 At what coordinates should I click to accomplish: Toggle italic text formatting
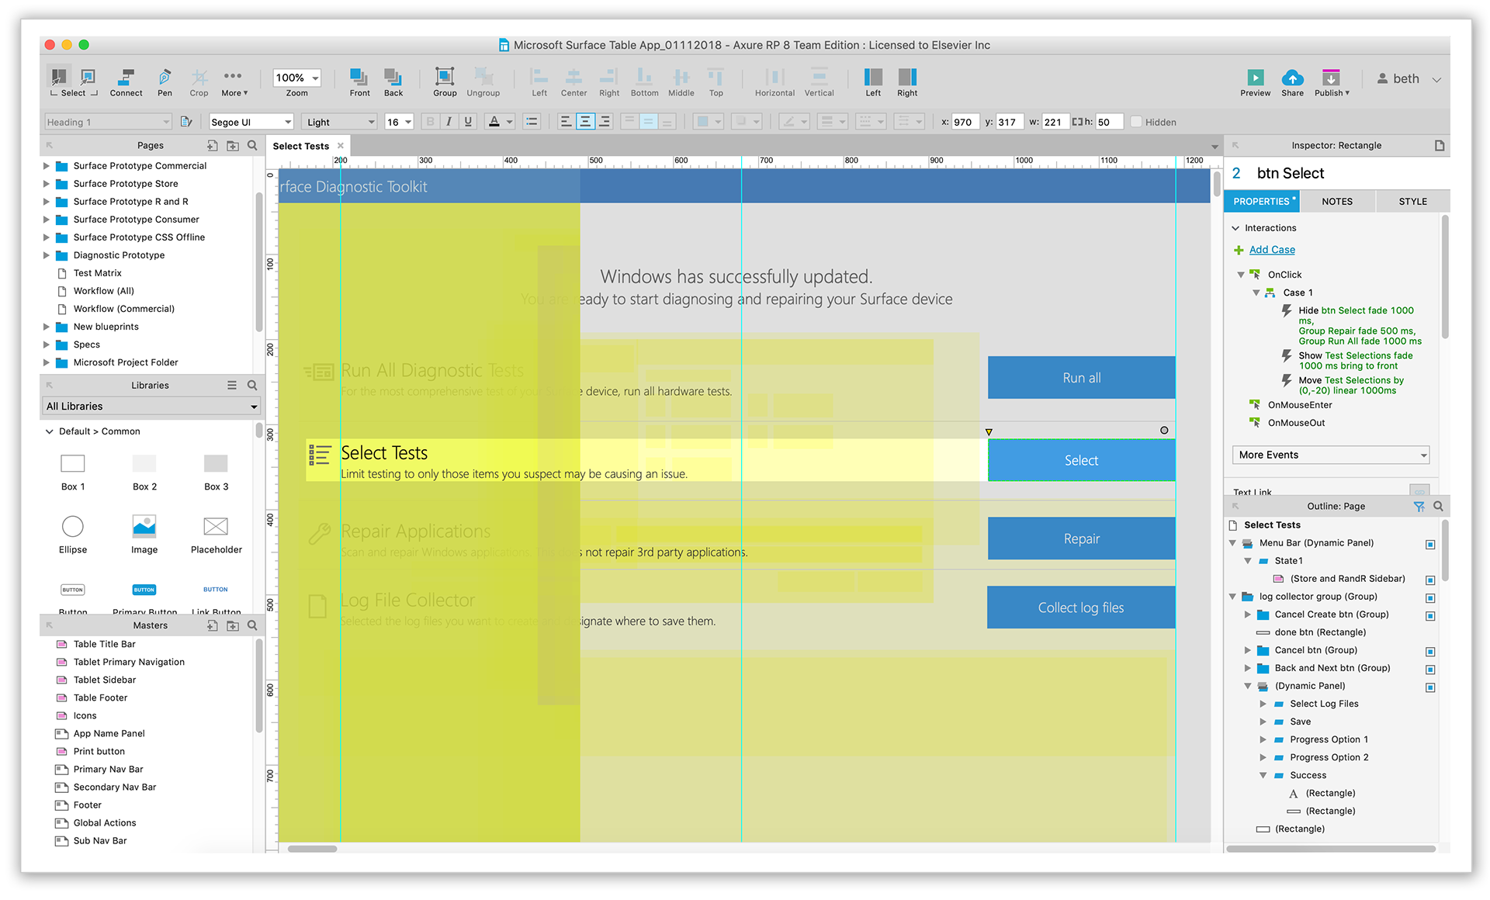(449, 122)
